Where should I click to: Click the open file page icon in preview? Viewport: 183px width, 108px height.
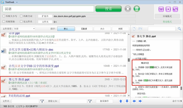(x=134, y=29)
